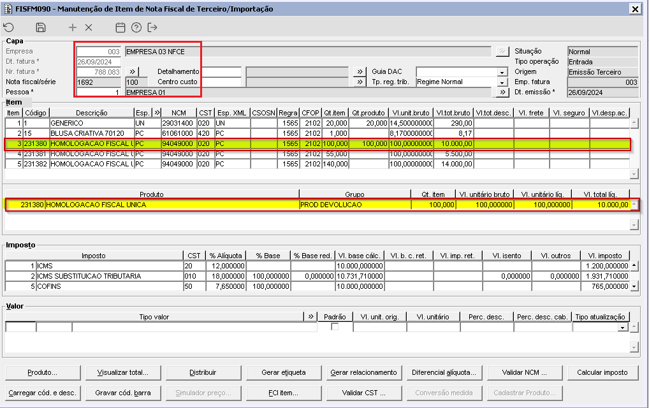This screenshot has width=649, height=408.
Task: Click the Detalhamento input field
Action: 221,71
